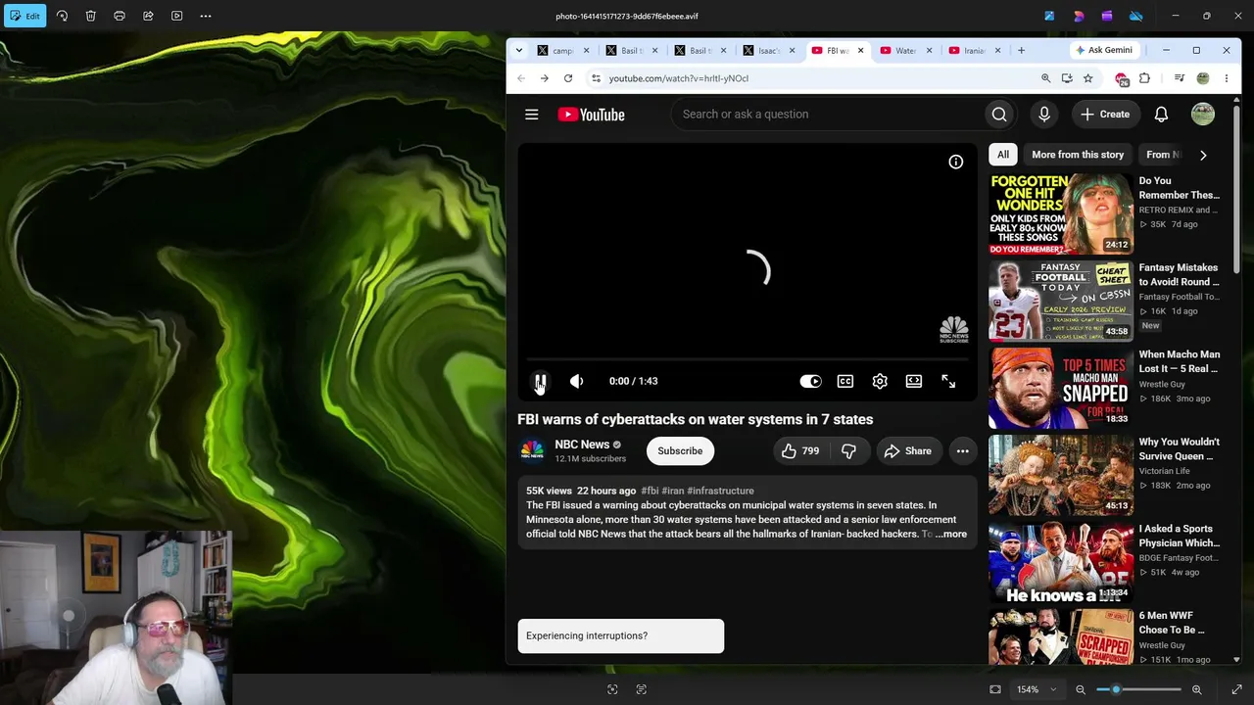The width and height of the screenshot is (1254, 705).
Task: Open visual search icon in Photos bottom bar
Action: tap(612, 689)
